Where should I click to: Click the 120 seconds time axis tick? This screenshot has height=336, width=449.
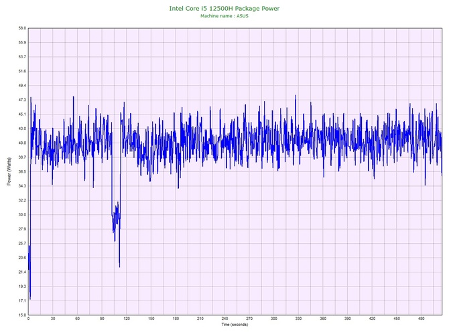click(x=127, y=319)
